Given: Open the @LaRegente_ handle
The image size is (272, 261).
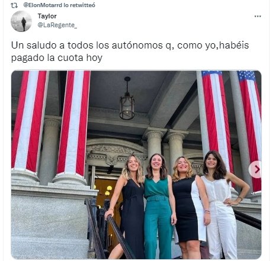Looking at the screenshot, I should click(x=57, y=25).
